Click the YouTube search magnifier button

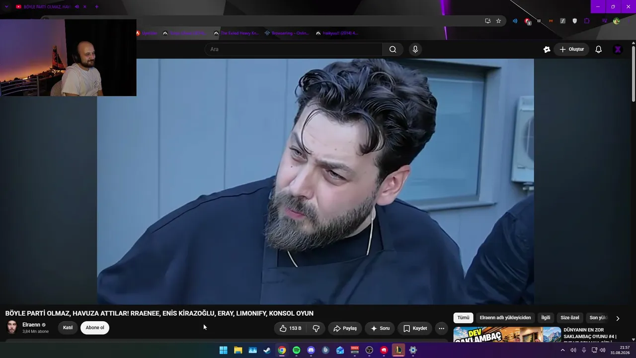point(393,49)
